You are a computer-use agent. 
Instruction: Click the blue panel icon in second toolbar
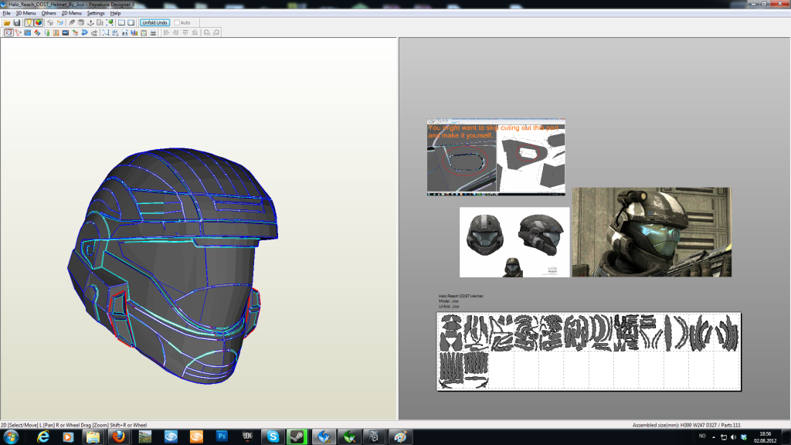27,32
